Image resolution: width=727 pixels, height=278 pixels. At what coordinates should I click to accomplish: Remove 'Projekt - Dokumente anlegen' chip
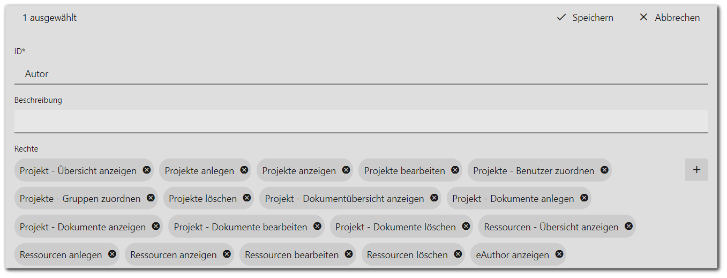coord(584,198)
